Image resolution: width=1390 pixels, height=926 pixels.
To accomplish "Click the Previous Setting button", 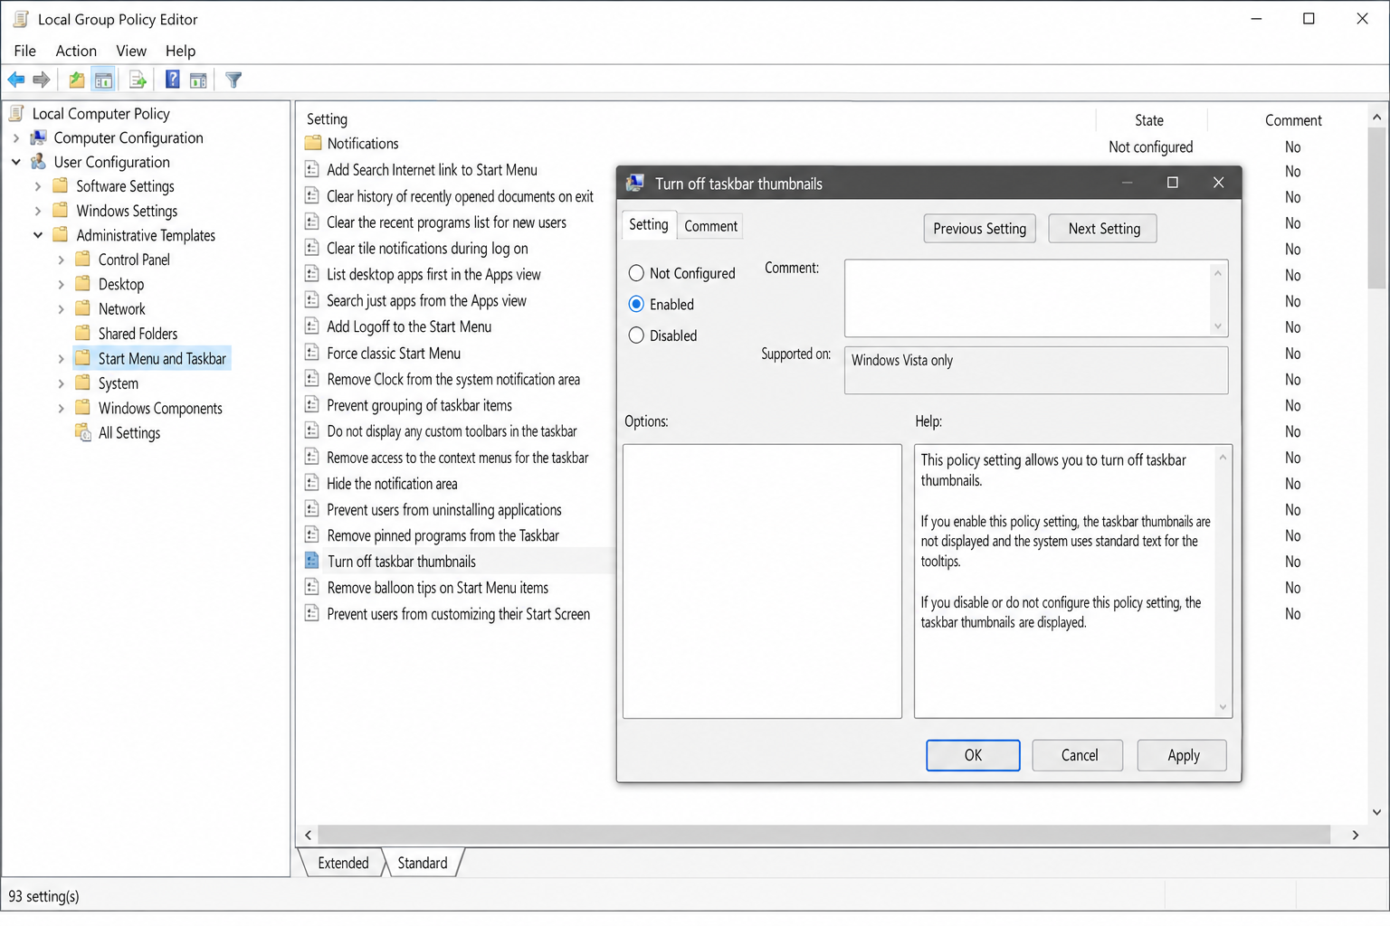I will 979,228.
